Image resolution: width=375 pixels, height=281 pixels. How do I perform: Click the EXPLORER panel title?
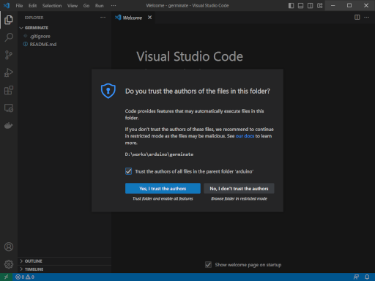pyautogui.click(x=34, y=18)
